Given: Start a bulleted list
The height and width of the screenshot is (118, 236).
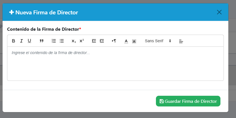Looking at the screenshot, I should point(62,41).
